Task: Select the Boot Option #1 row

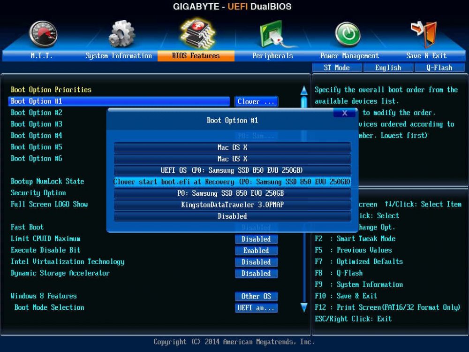Action: [119, 101]
